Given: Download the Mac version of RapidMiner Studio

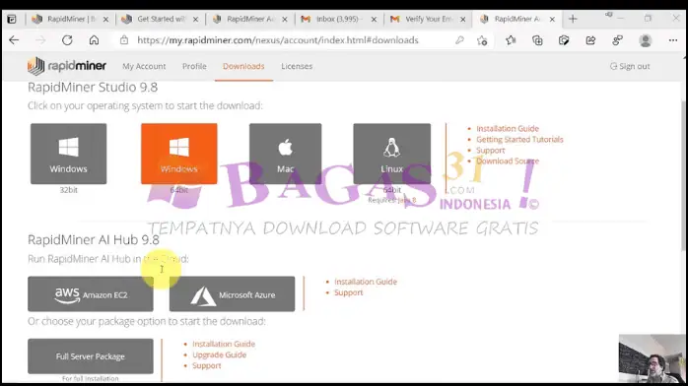Looking at the screenshot, I should [x=285, y=154].
